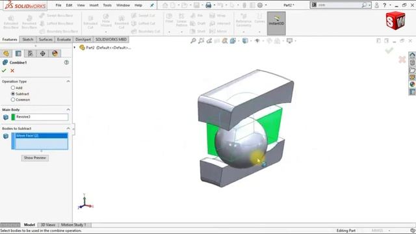Click the Revolve3 main body field
The width and height of the screenshot is (416, 234).
(x=40, y=117)
